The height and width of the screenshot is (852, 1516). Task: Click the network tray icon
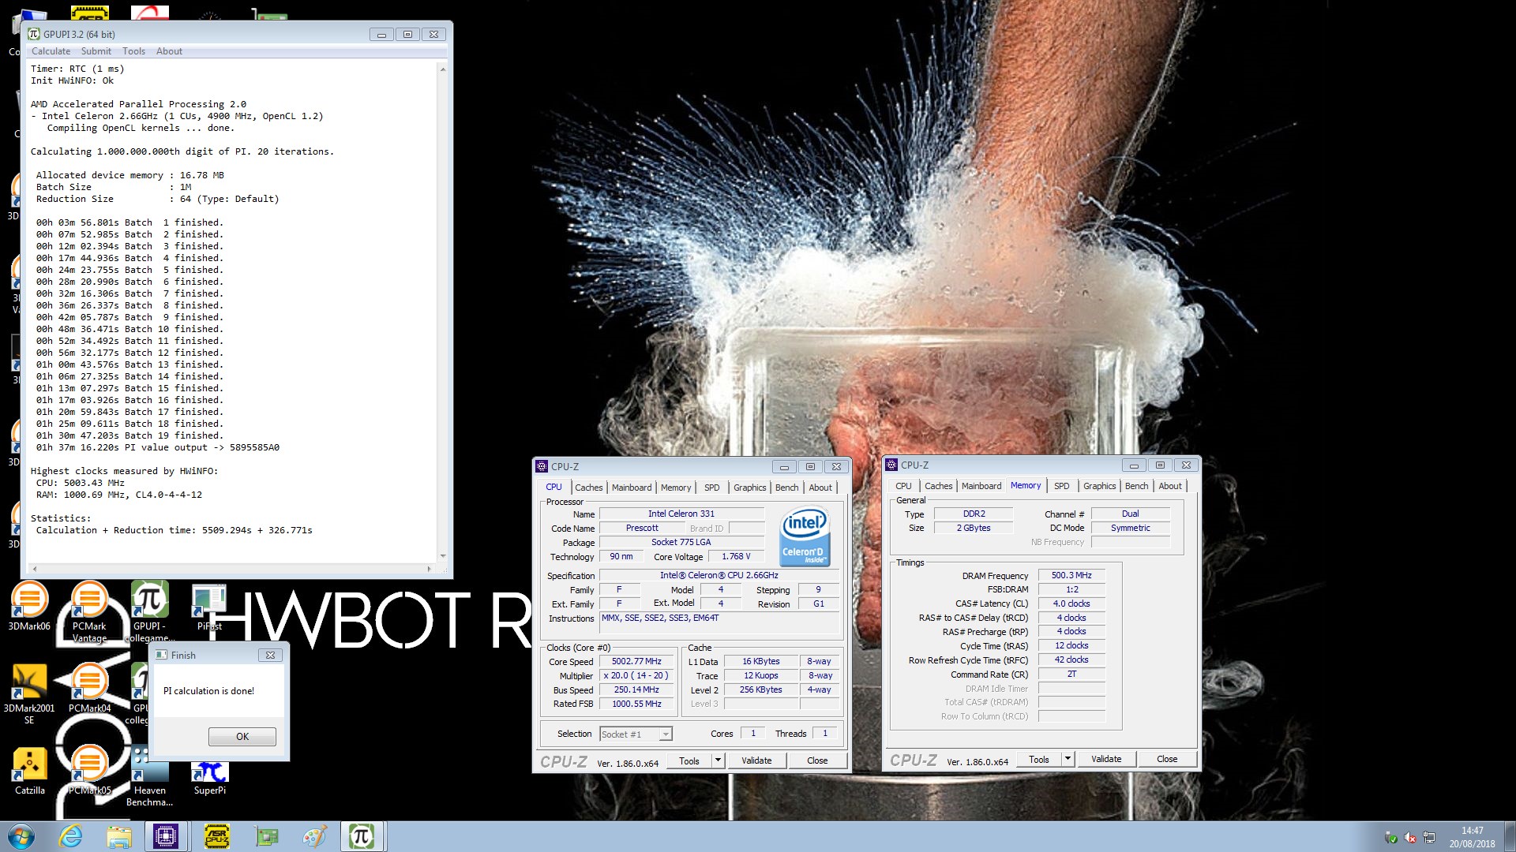(x=1429, y=838)
